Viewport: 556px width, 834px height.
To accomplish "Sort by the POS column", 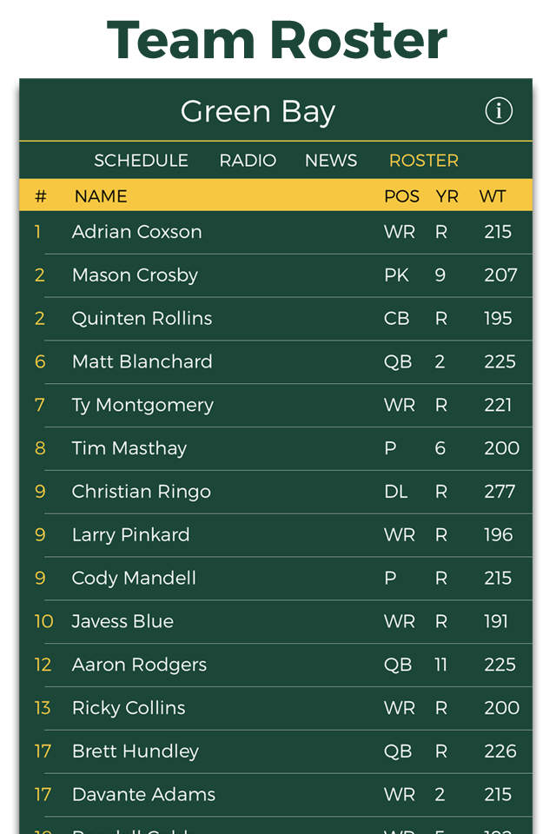I will (x=401, y=195).
